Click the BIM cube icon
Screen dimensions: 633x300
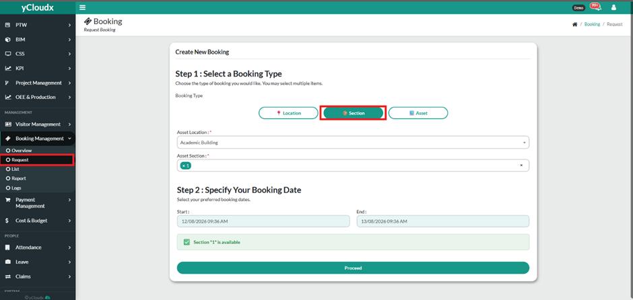click(7, 40)
